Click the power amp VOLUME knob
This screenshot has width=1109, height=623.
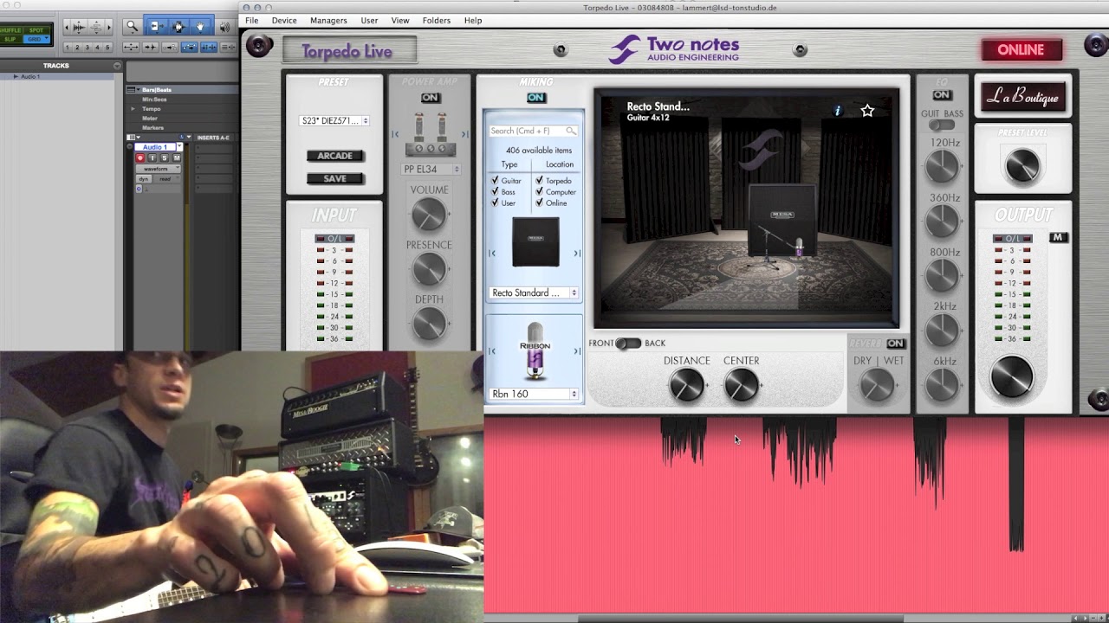(x=429, y=214)
